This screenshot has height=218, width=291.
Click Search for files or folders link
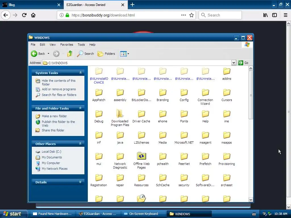59,95
